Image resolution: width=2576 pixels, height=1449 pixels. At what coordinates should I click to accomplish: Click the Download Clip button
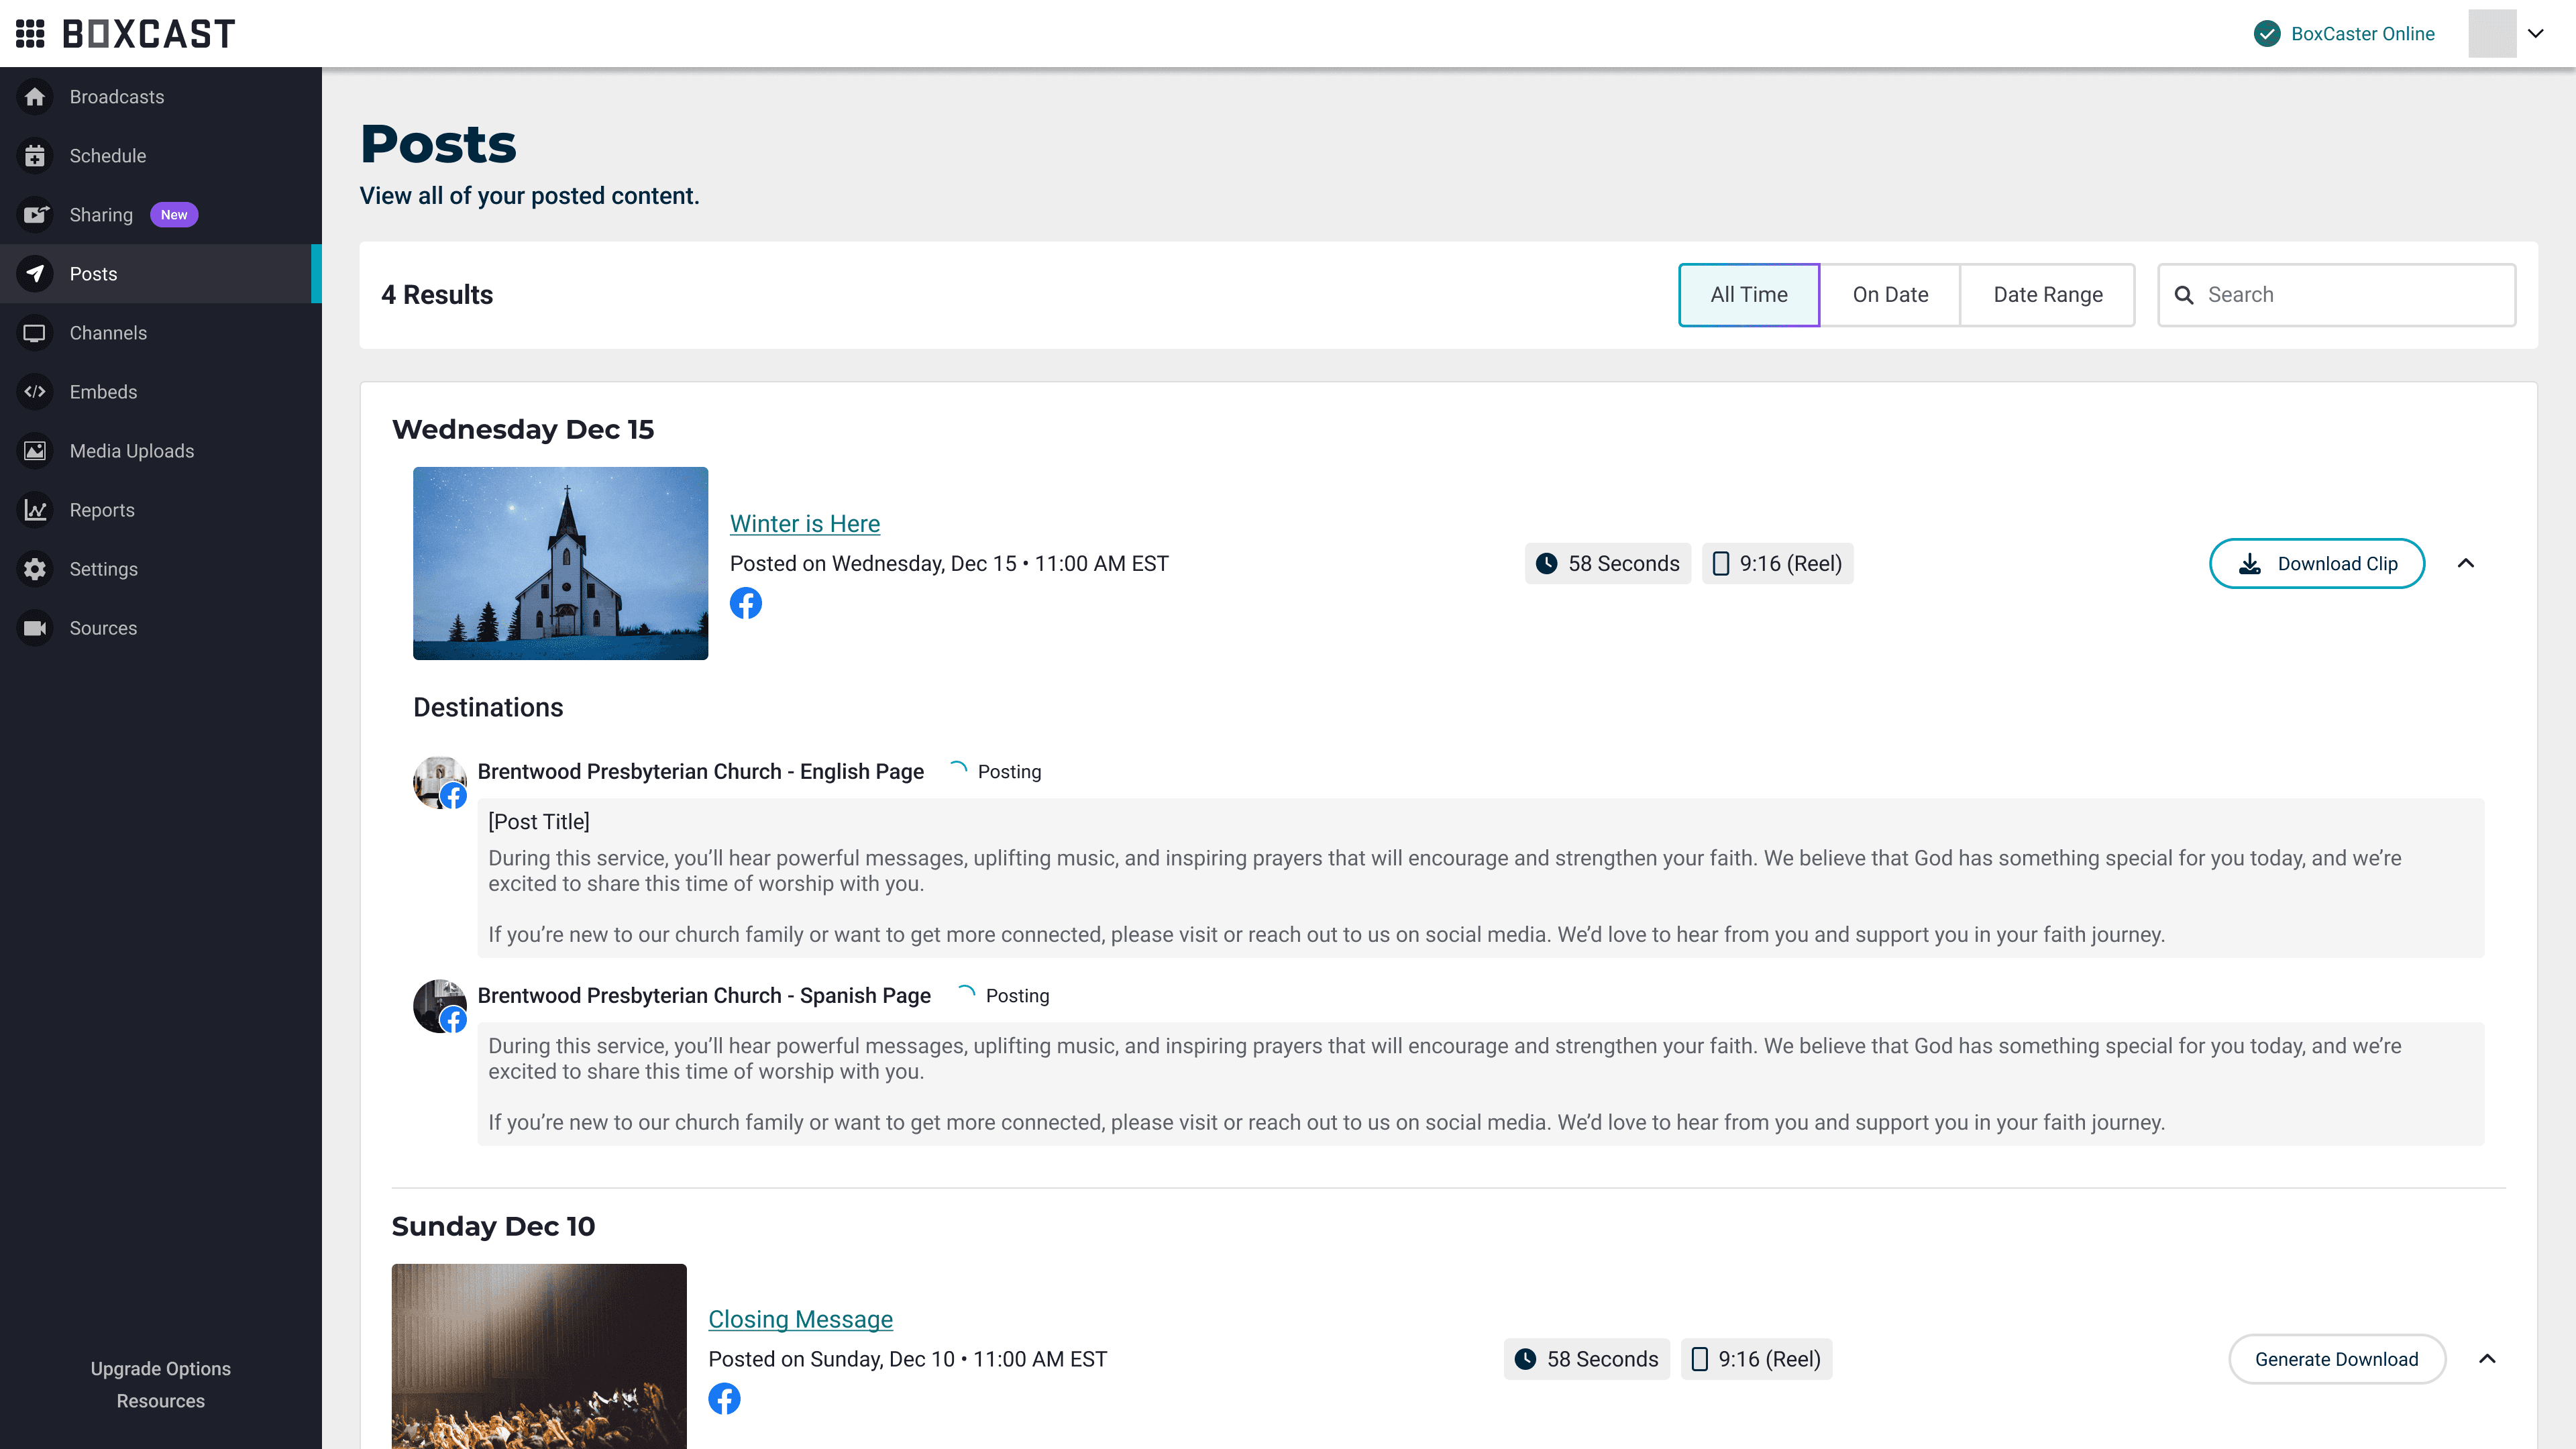pos(2316,563)
